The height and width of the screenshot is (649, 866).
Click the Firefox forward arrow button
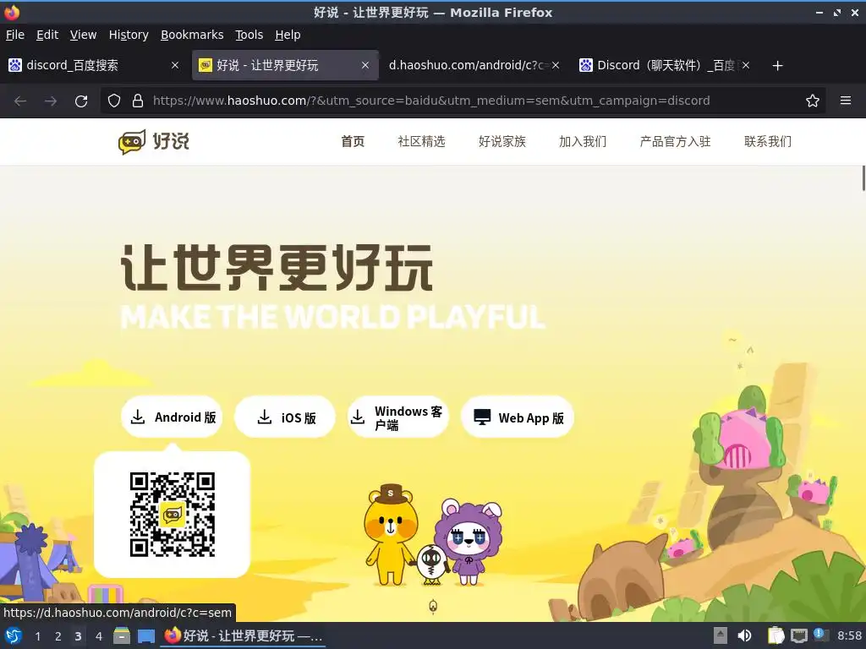51,101
